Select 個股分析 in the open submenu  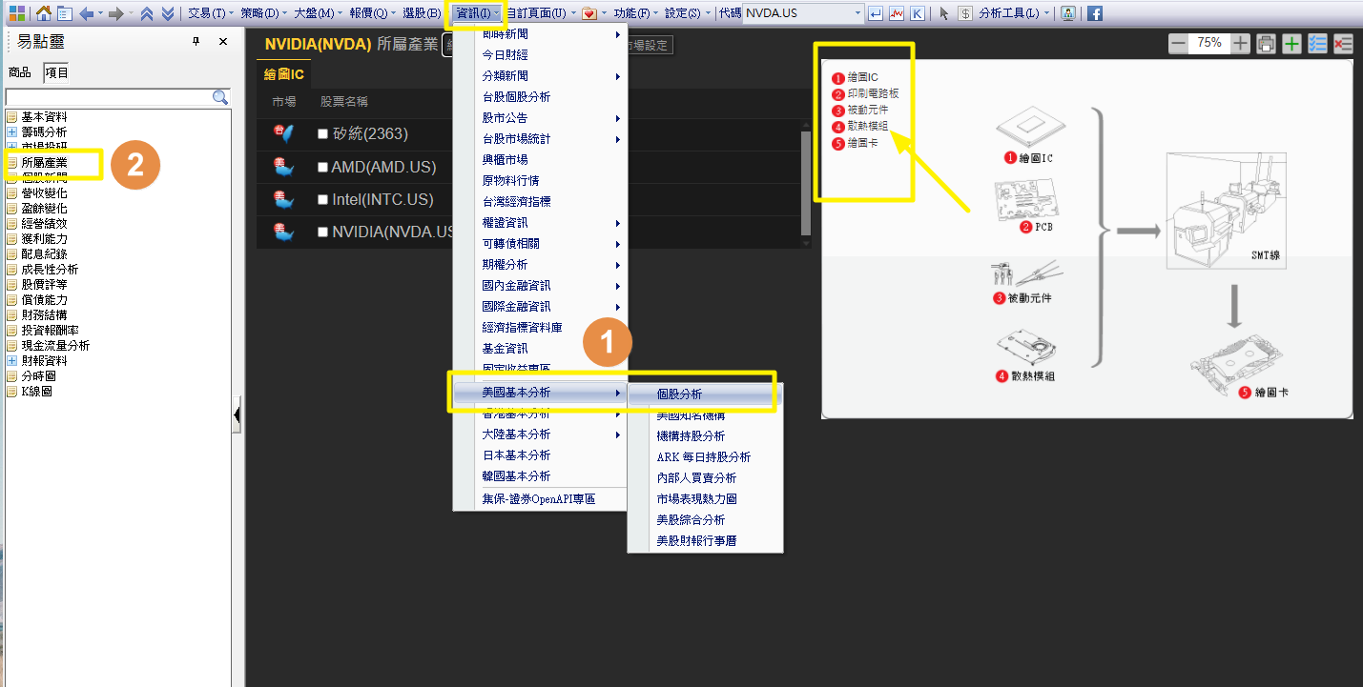click(679, 394)
